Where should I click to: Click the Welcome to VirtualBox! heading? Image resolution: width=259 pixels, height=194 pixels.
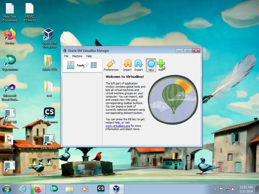point(125,77)
